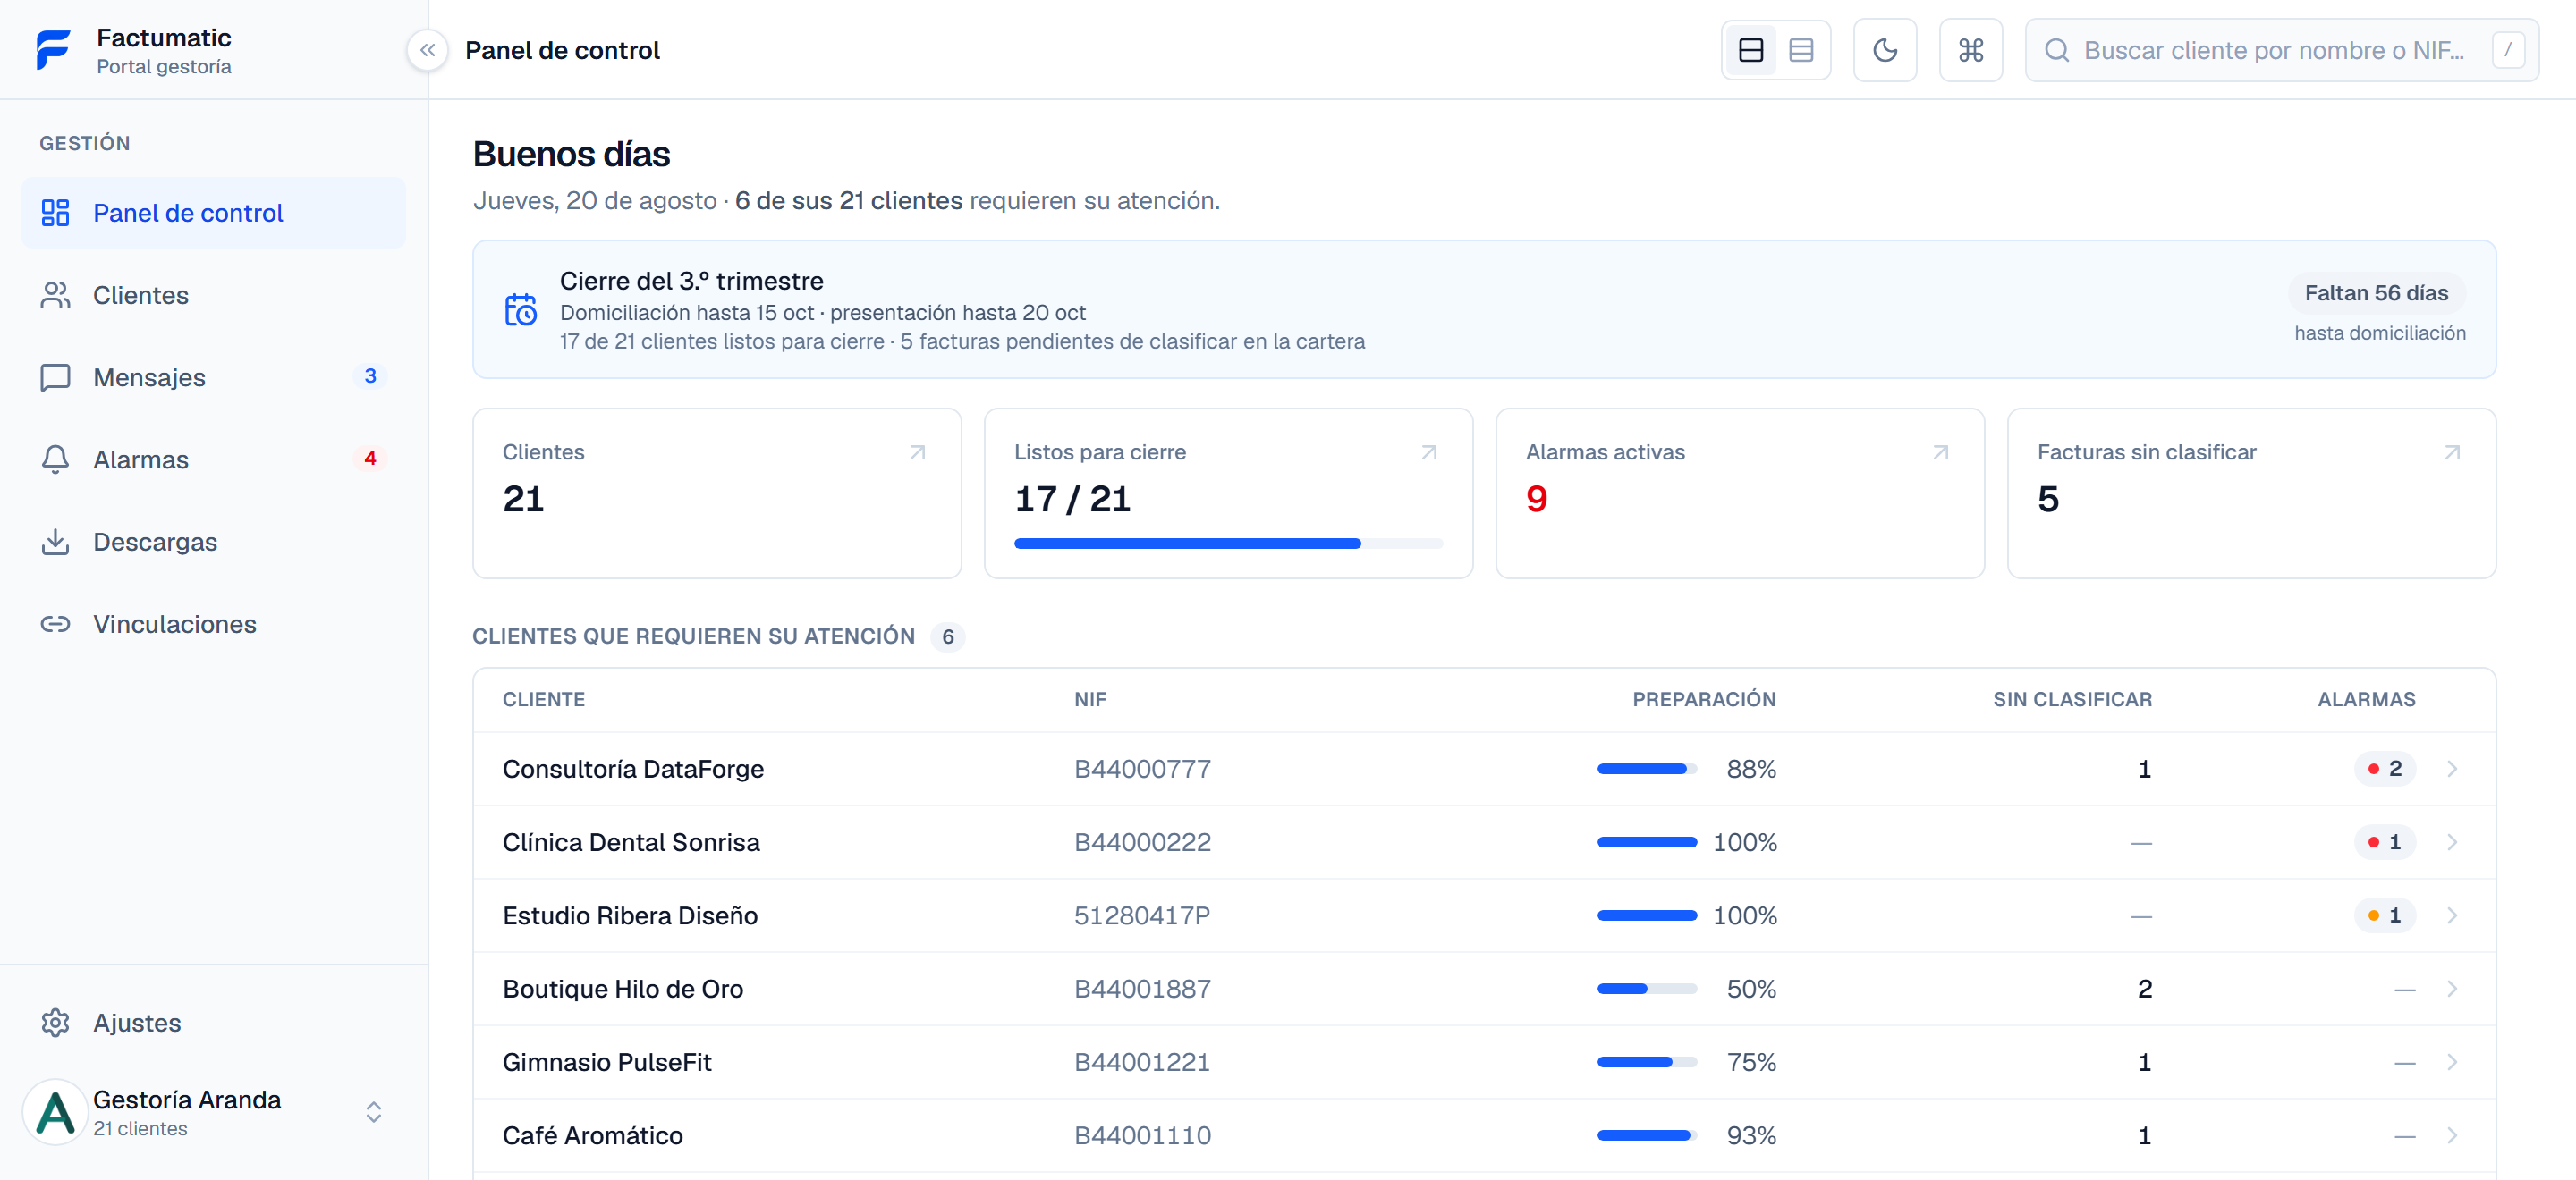The width and height of the screenshot is (2576, 1180).
Task: Open Gimnasio PulseFit client row
Action: click(x=1484, y=1062)
